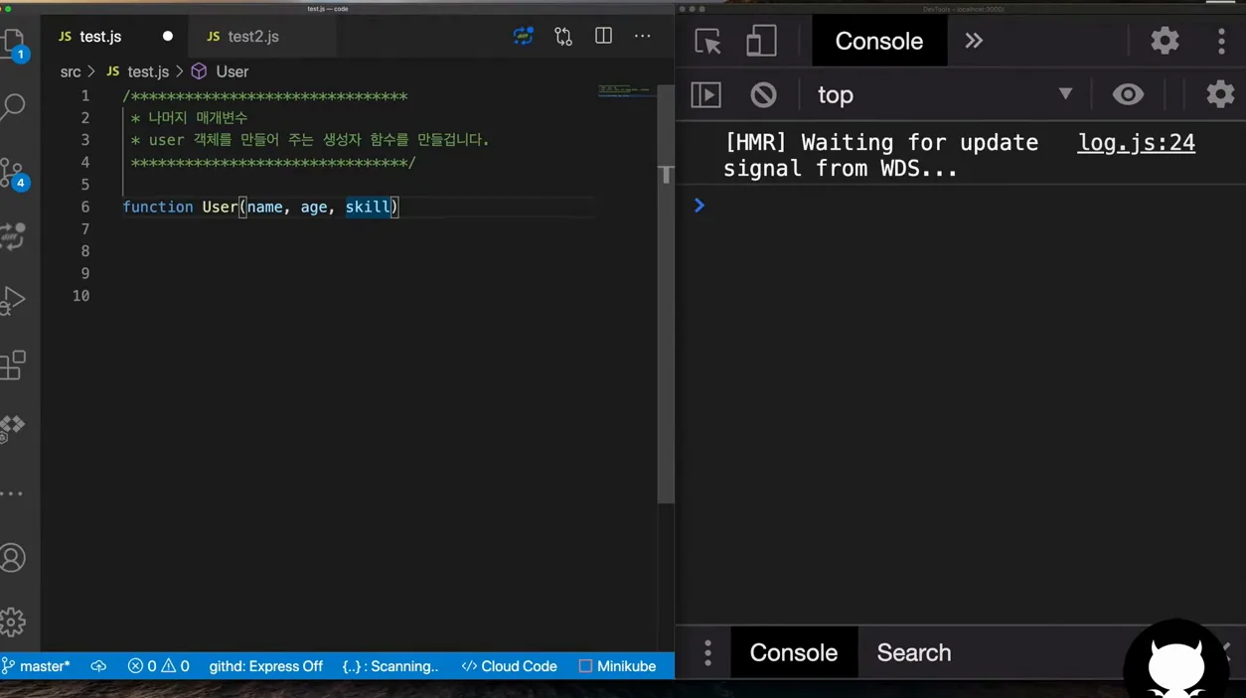1246x698 pixels.
Task: Split the editor to the right
Action: tap(603, 36)
